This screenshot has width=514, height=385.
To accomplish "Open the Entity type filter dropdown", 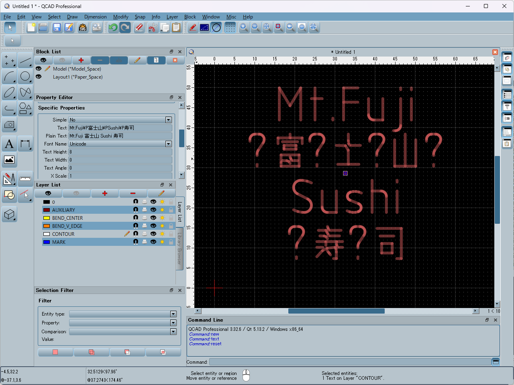I will click(173, 314).
